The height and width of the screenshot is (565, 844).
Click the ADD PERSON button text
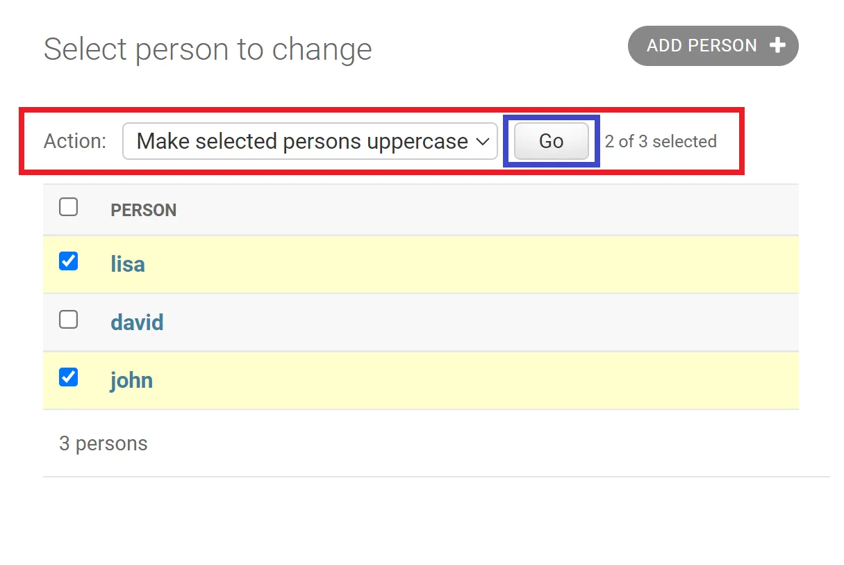tap(702, 46)
